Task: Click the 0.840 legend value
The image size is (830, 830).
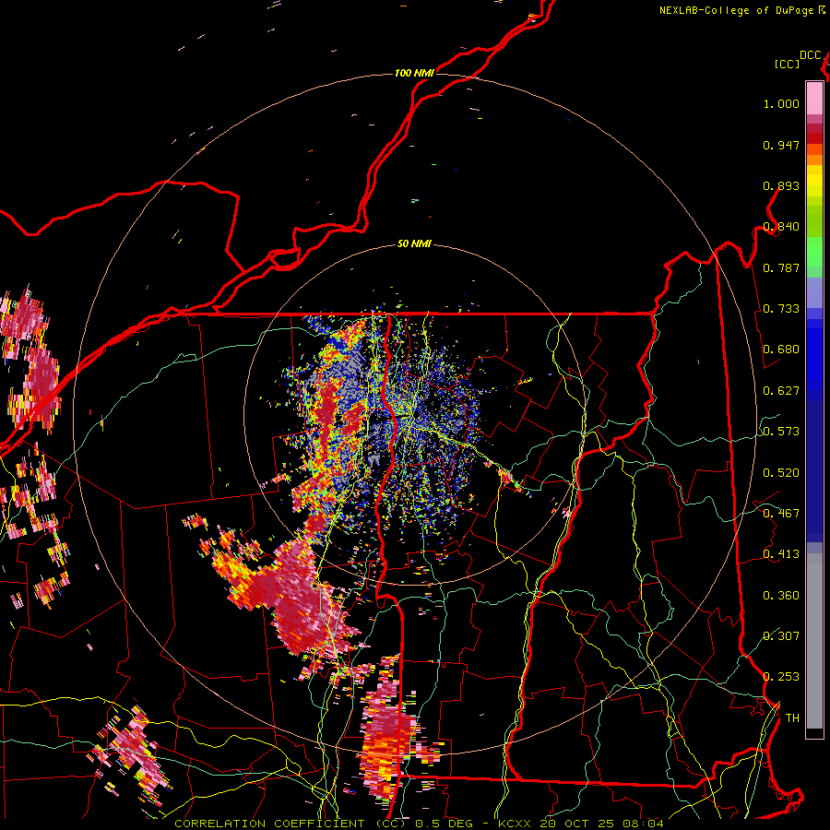Action: click(x=781, y=227)
